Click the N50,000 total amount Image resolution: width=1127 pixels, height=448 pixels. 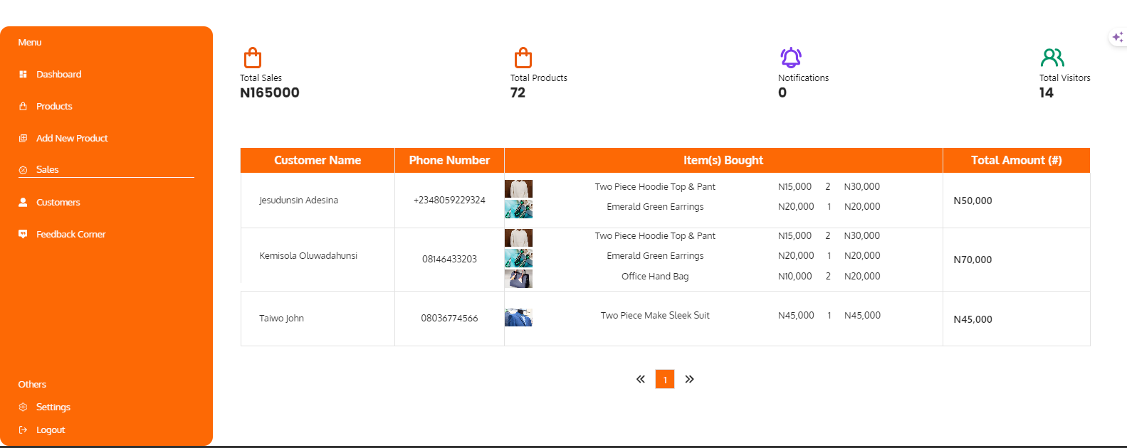(973, 201)
